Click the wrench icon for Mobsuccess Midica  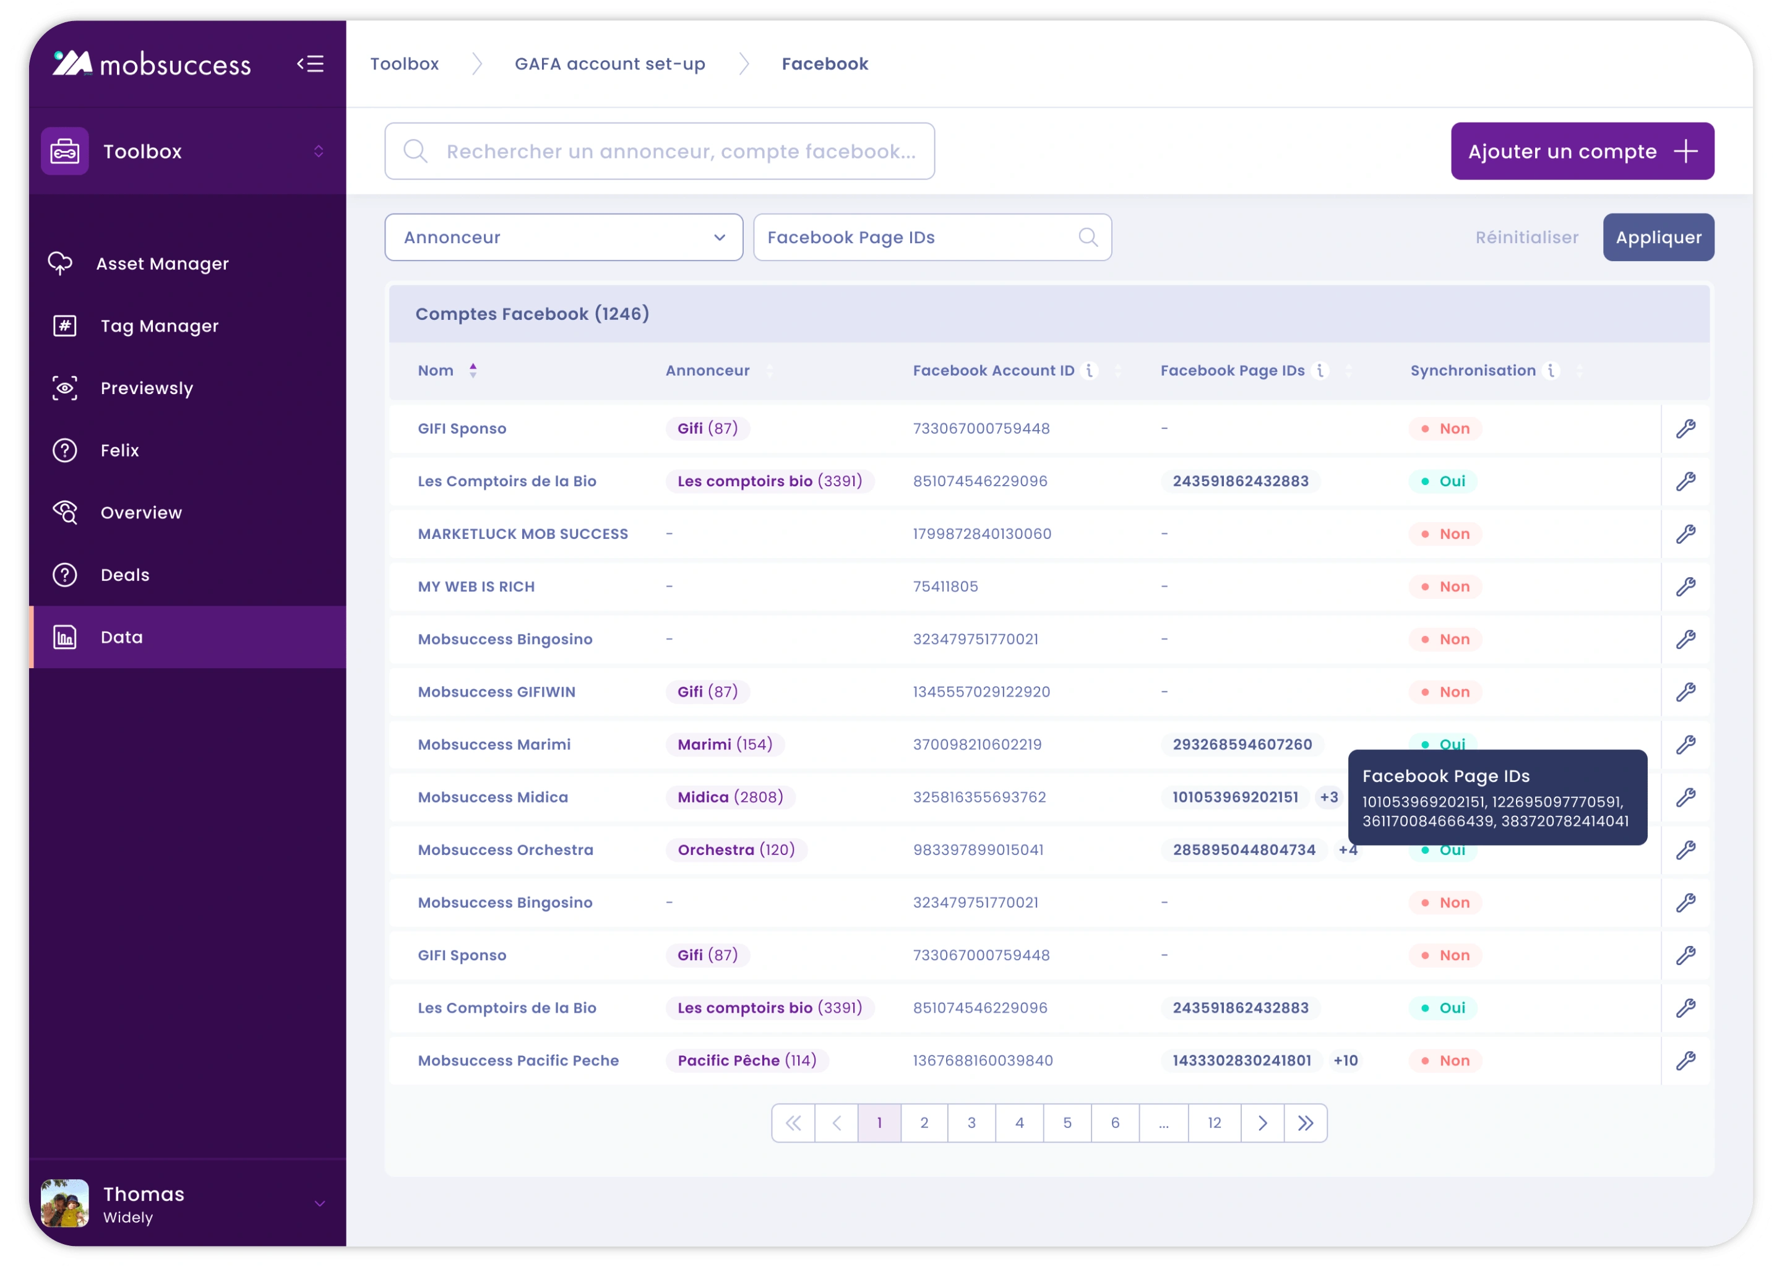(x=1685, y=797)
